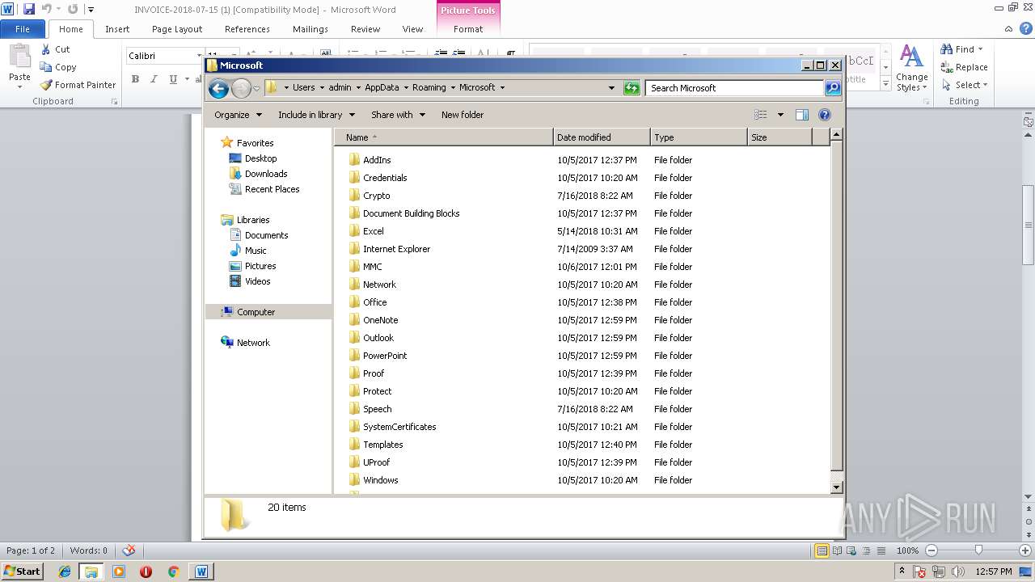Click the magnifier search button in Explorer
Screen dimensions: 1035x582
832,88
